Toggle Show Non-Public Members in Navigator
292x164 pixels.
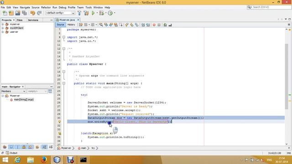(24, 147)
